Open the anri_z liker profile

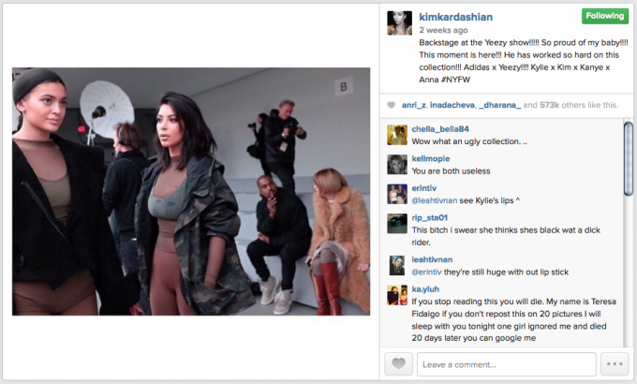[413, 105]
